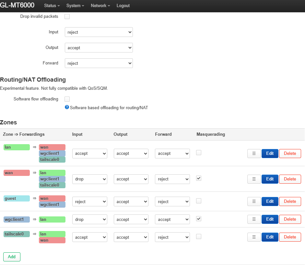Disable masquerading for the wan zone

(199, 178)
